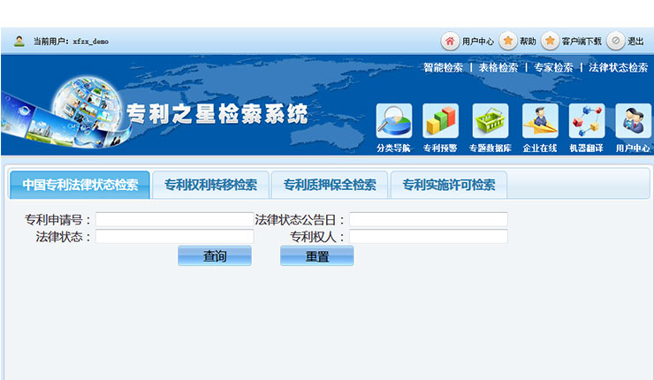Open the 分类导航 magnifier icon

(393, 122)
